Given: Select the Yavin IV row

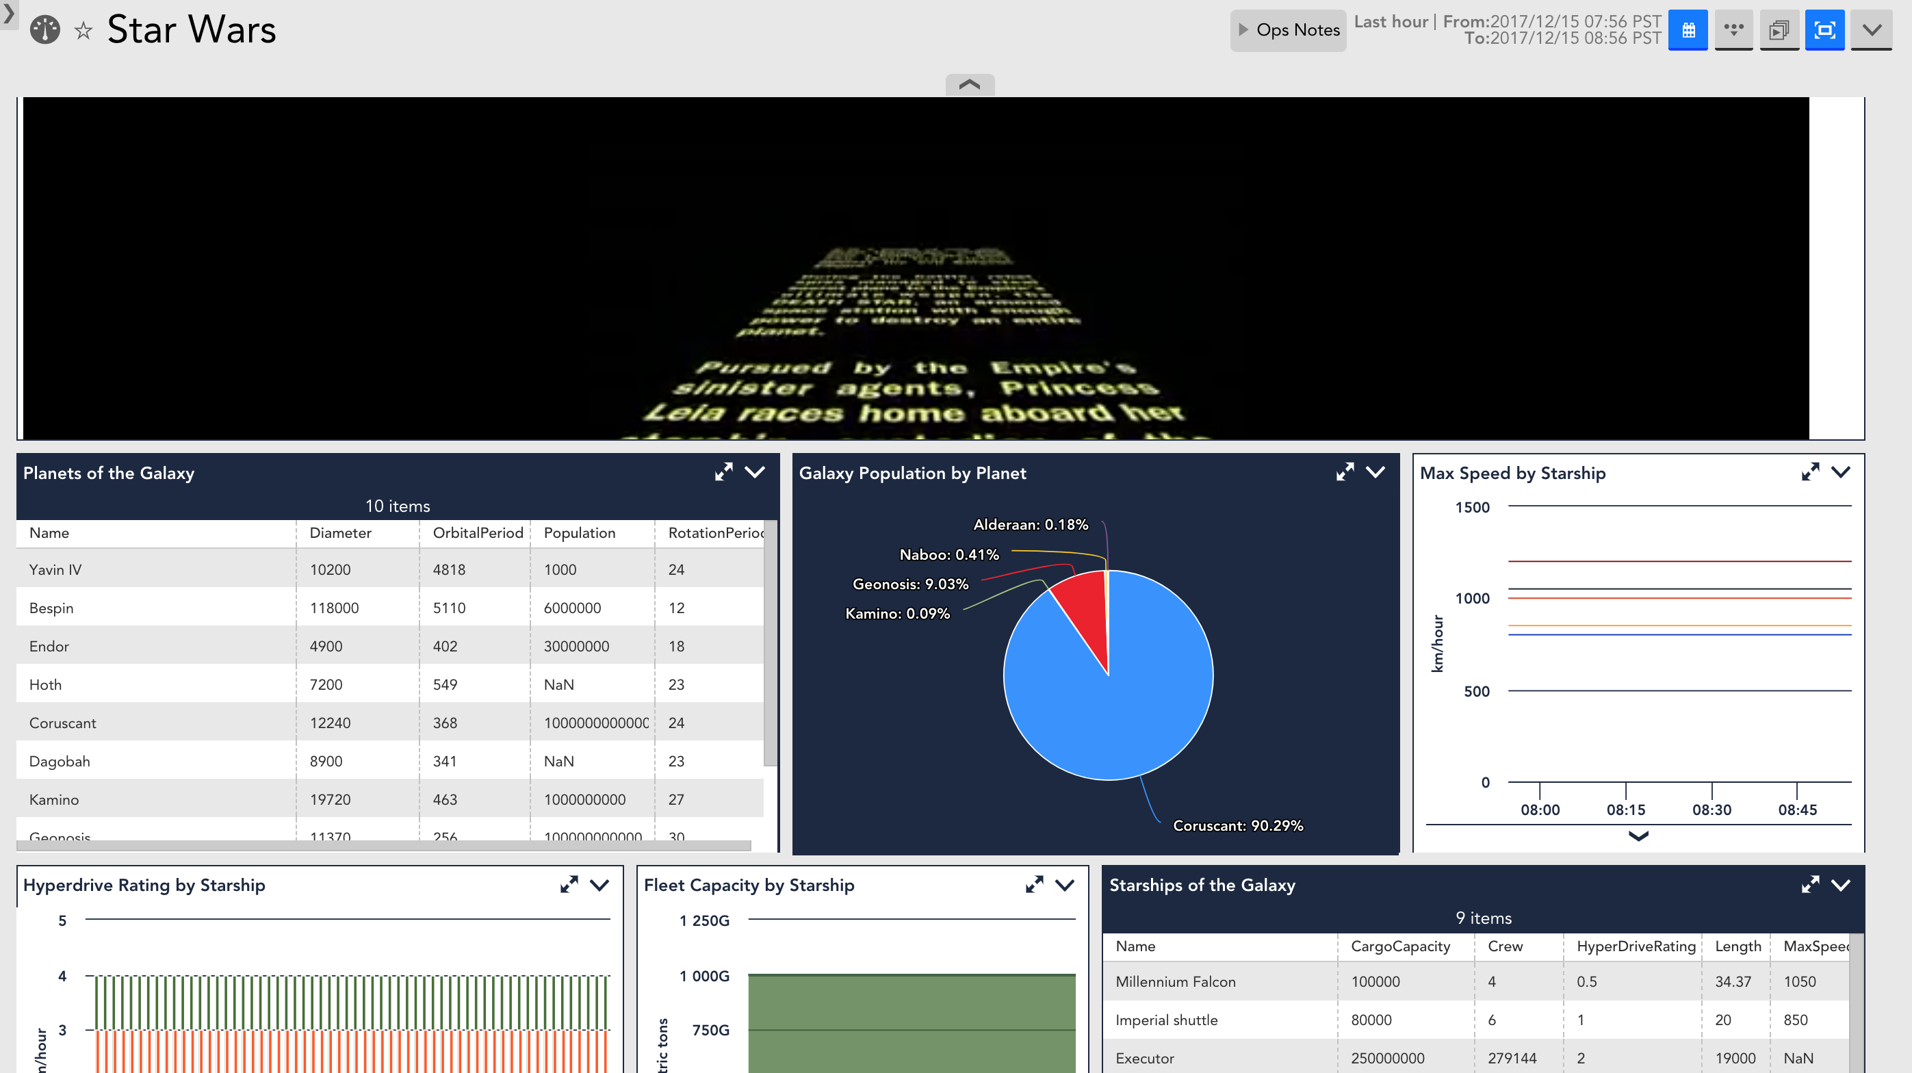Looking at the screenshot, I should point(389,569).
